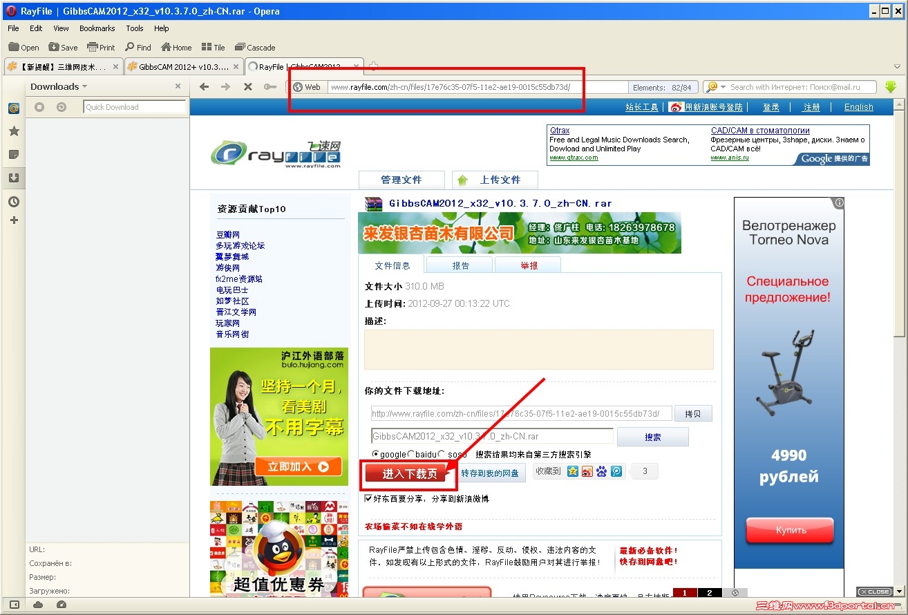Screen dimensions: 908x615
Task: Click the Quick Download input field
Action: tap(135, 107)
